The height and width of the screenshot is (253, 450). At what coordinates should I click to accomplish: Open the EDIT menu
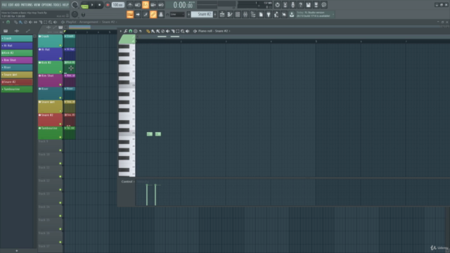click(x=11, y=5)
